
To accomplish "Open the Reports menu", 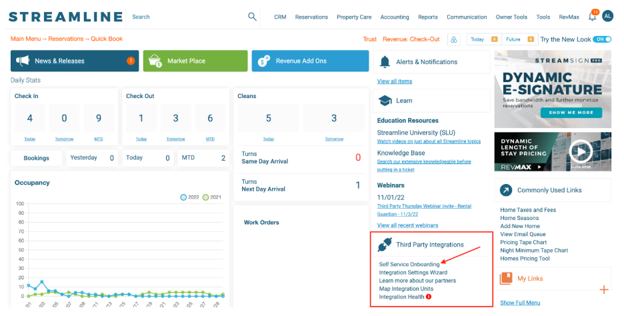I will (x=428, y=17).
